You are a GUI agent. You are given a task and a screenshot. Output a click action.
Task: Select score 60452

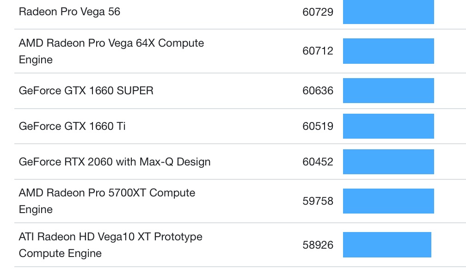[318, 162]
